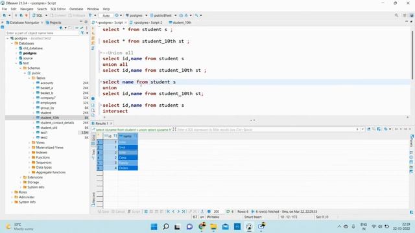Click the SQL new script toolbar button
Viewport: 415px width, 233px height.
click(38, 16)
